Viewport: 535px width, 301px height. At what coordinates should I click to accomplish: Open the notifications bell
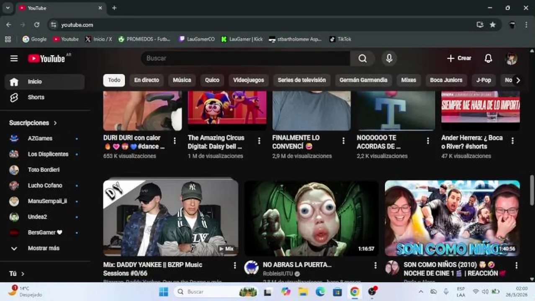488,59
